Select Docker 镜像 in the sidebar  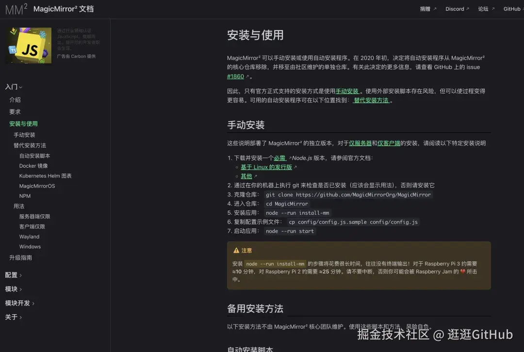point(33,165)
